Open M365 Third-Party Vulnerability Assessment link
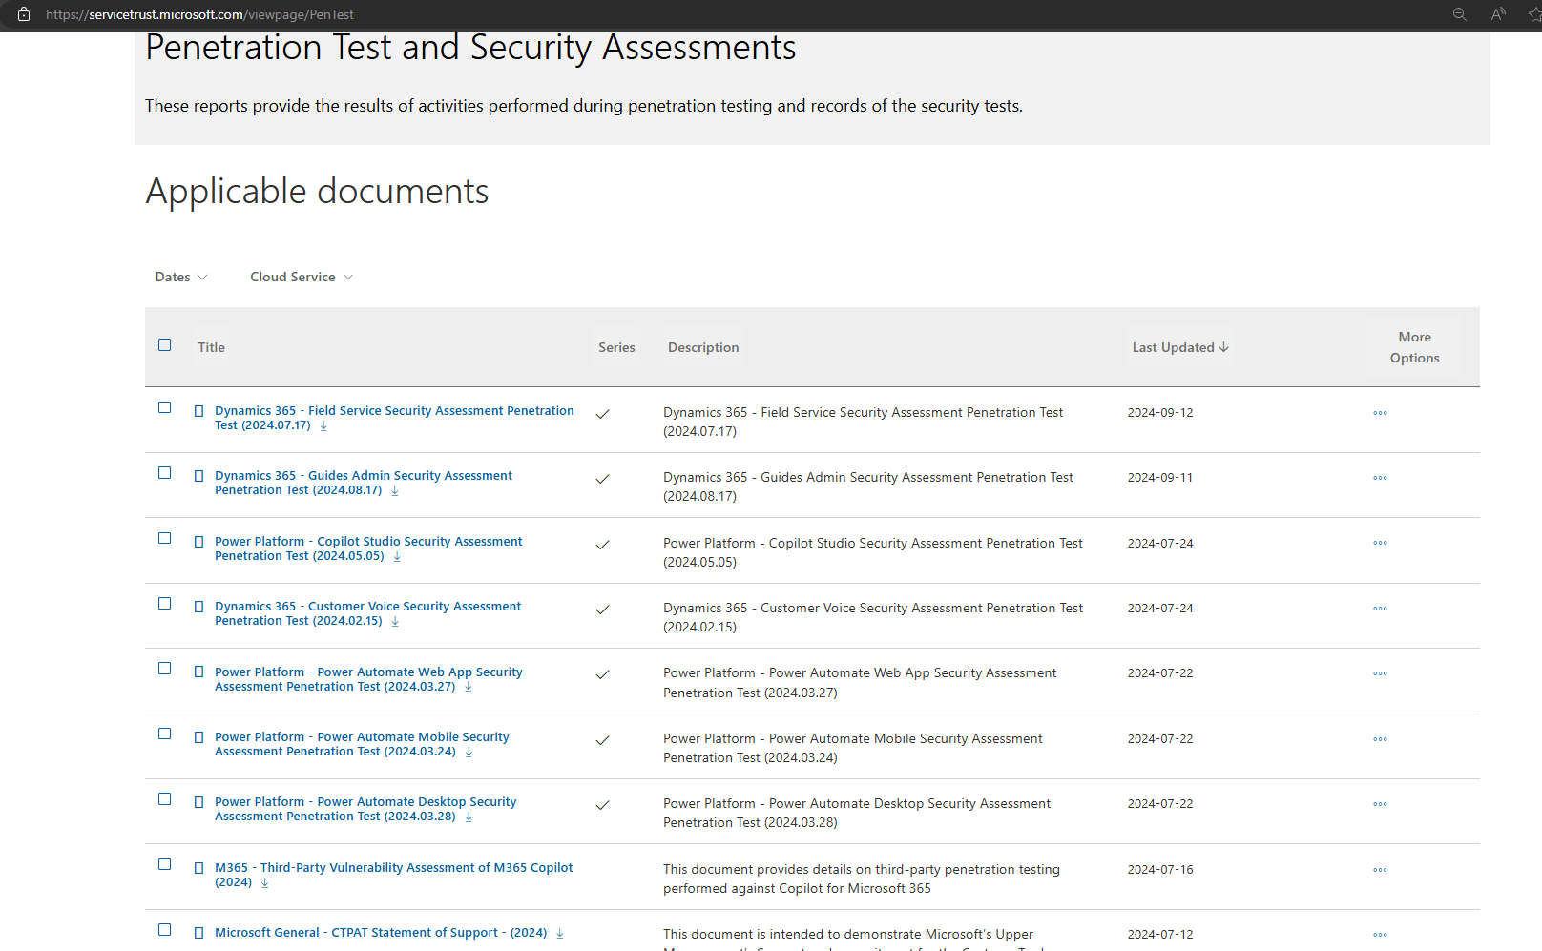The width and height of the screenshot is (1542, 951). [394, 875]
